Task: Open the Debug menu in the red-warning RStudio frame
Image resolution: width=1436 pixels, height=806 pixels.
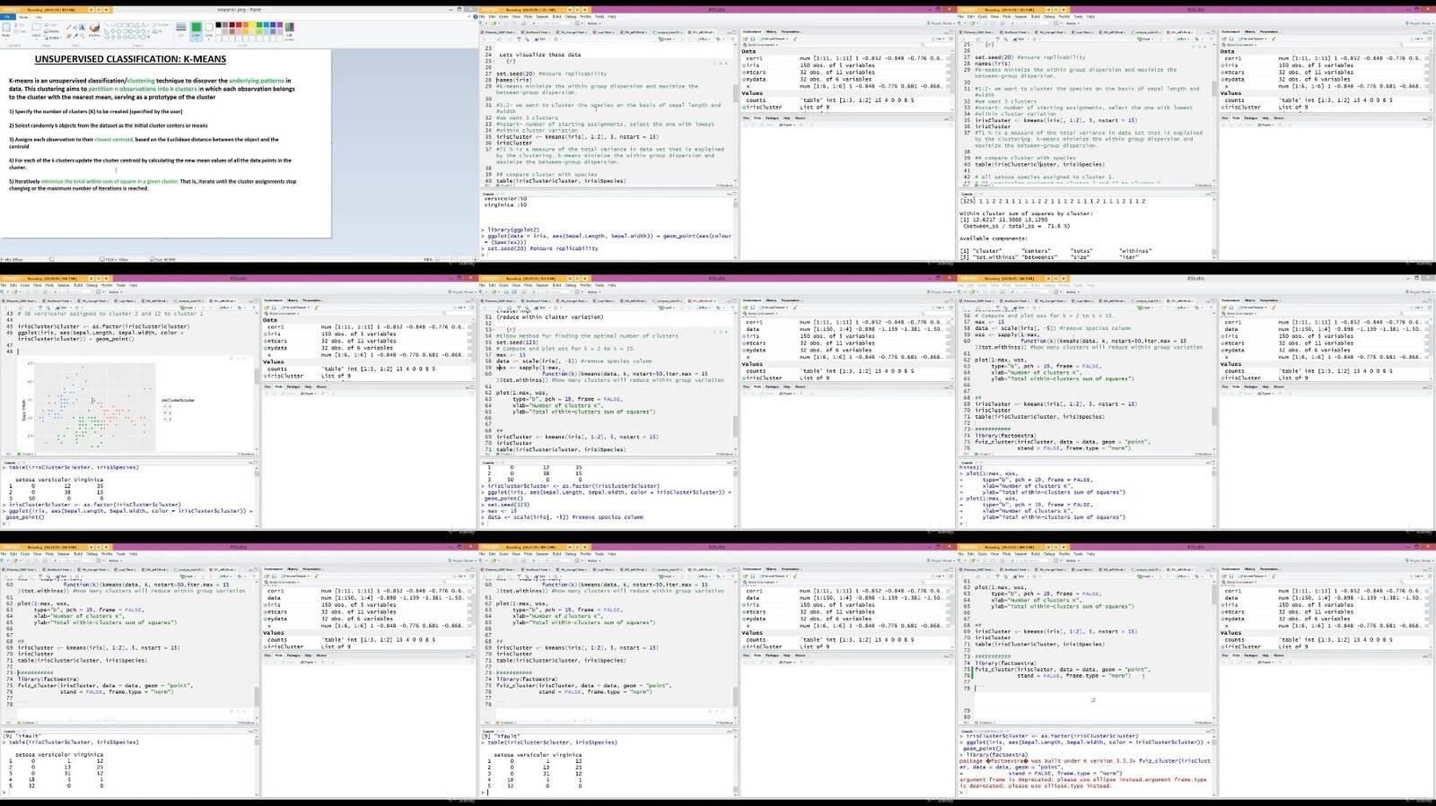Action: click(x=1049, y=554)
